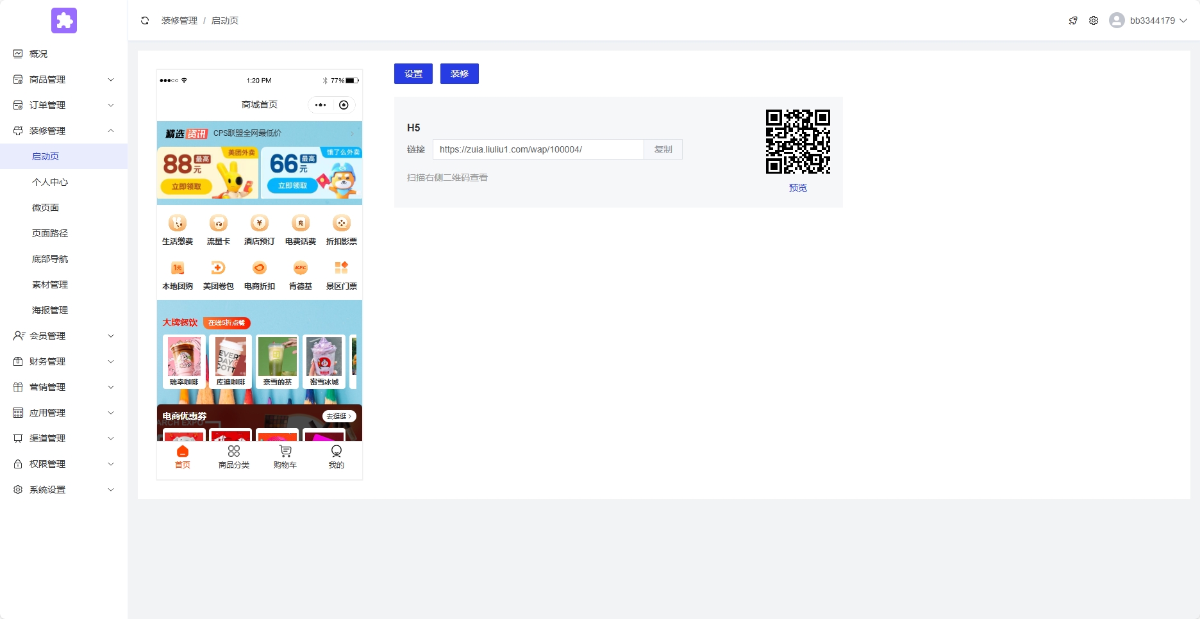
Task: Click the refresh icon beside the breadcrumb
Action: click(145, 21)
